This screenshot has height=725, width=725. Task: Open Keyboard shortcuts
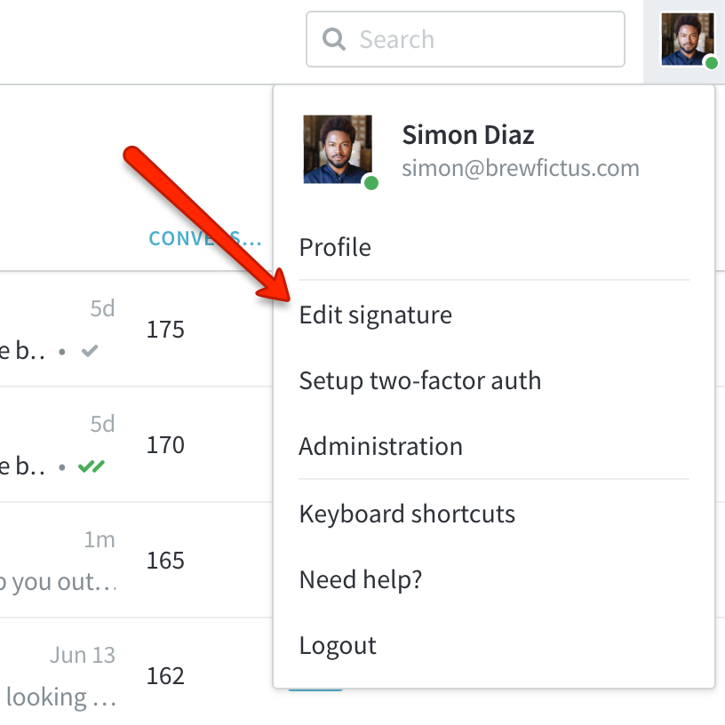(407, 514)
